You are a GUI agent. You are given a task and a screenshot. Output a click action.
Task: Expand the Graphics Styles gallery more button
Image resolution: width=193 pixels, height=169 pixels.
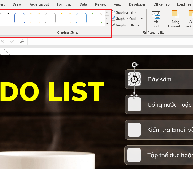(x=107, y=24)
